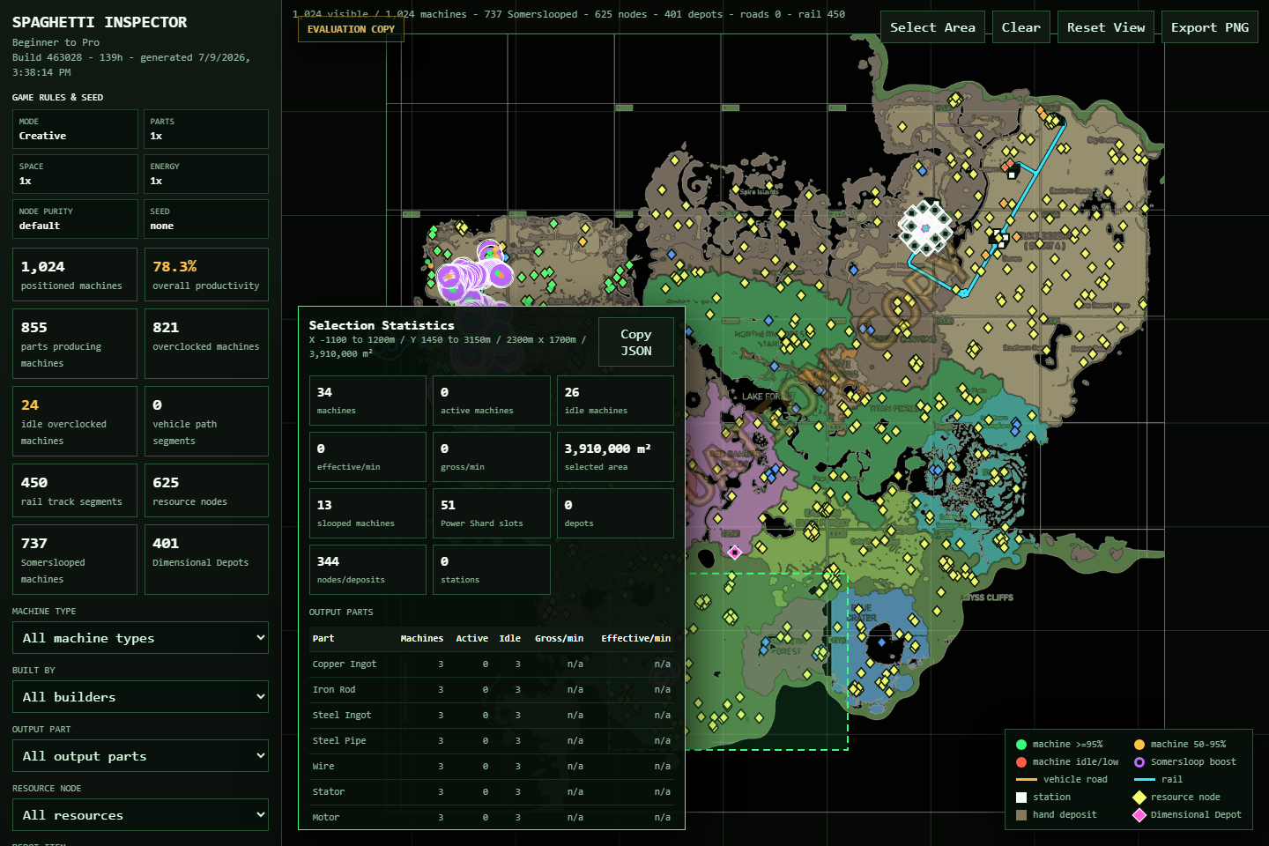Viewport: 1269px width, 846px height.
Task: Click the 344 nodes/deposits stat
Action: [x=367, y=570]
